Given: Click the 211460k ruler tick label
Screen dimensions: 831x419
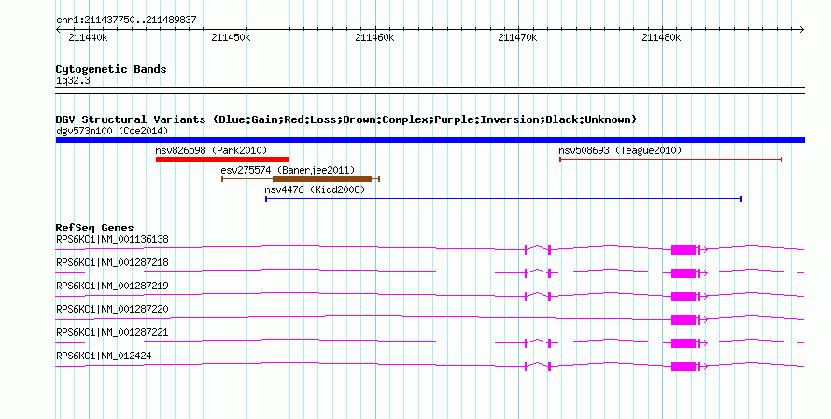Looking at the screenshot, I should tap(374, 37).
